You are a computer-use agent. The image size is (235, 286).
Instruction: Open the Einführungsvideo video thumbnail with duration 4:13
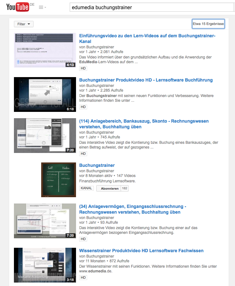coord(45,50)
